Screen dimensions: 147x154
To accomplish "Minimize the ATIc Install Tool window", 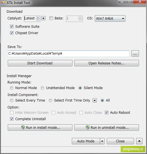I will [x=122, y=2].
